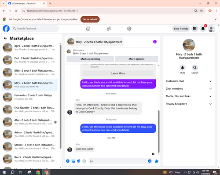220x175 pixels.
Task: Open a new browser tab
Action: tap(50, 4)
